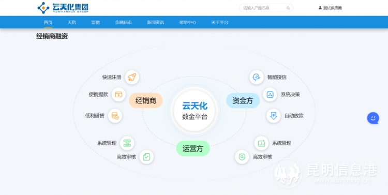
Task: Click the 资金方 blue button
Action: point(243,100)
